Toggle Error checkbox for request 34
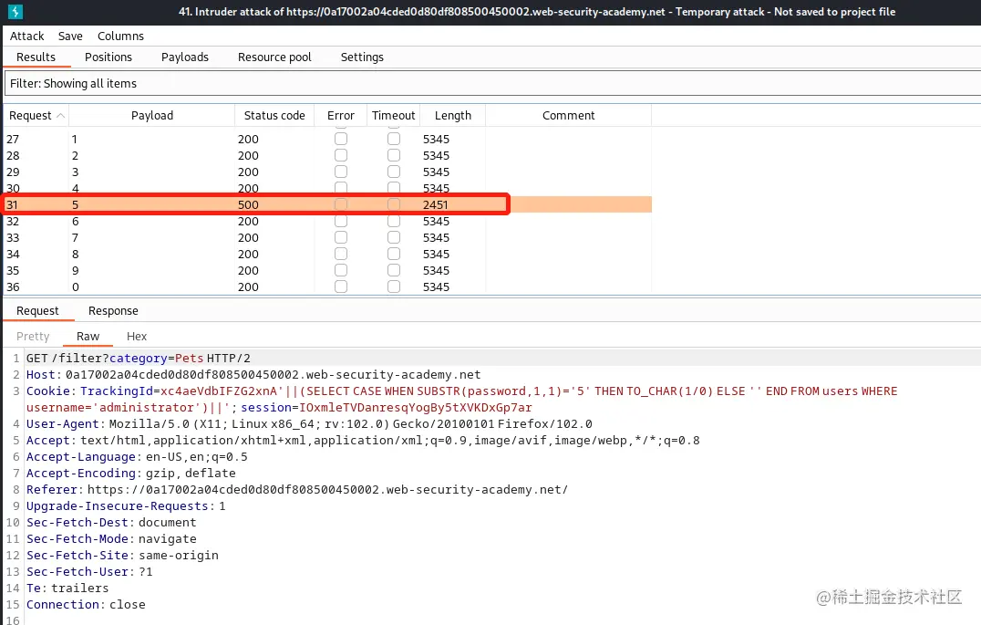The width and height of the screenshot is (981, 625). [341, 254]
